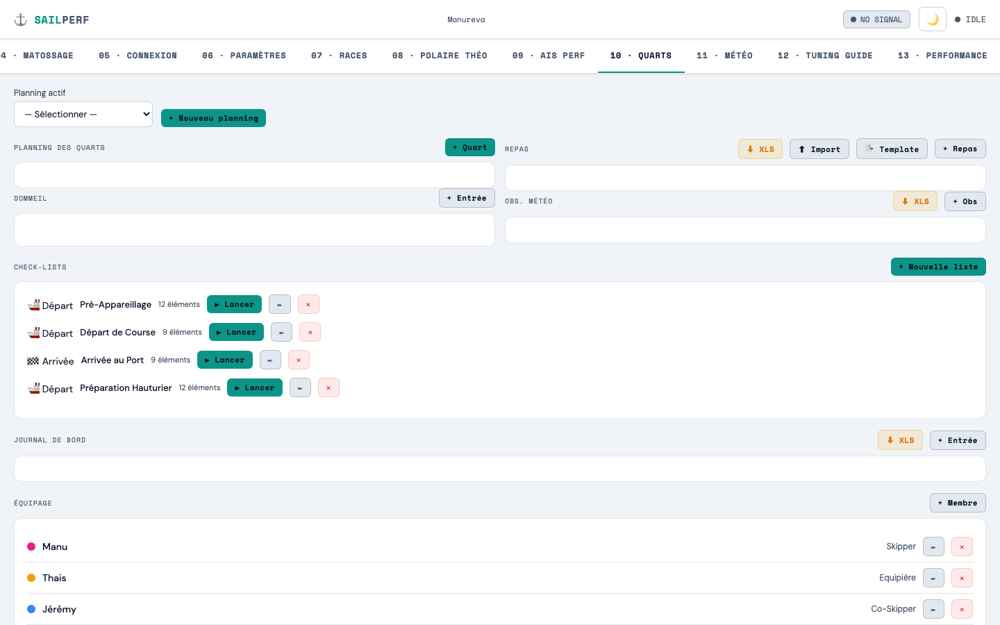
Task: Edit the Départ de Course checklist
Action: coord(281,332)
